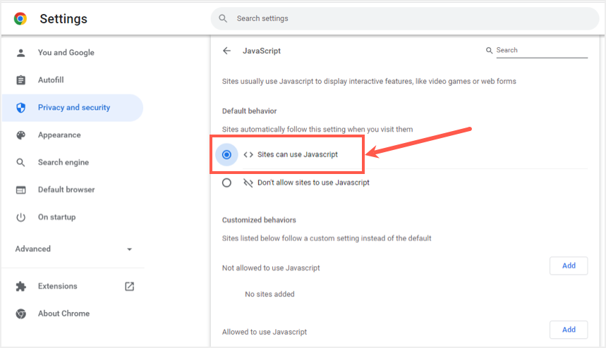Screen dimensions: 606x348
Task: Add a site to Allowed list
Action: coord(568,329)
